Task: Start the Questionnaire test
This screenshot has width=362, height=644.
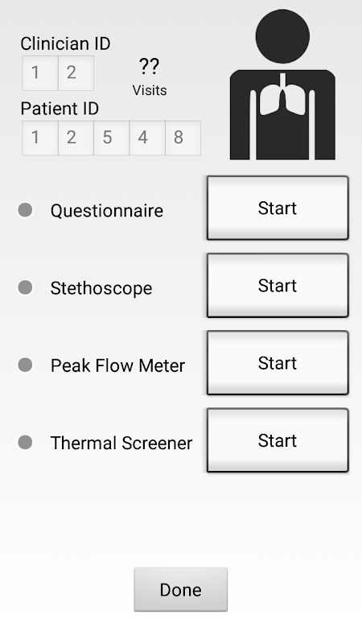Action: [x=278, y=208]
